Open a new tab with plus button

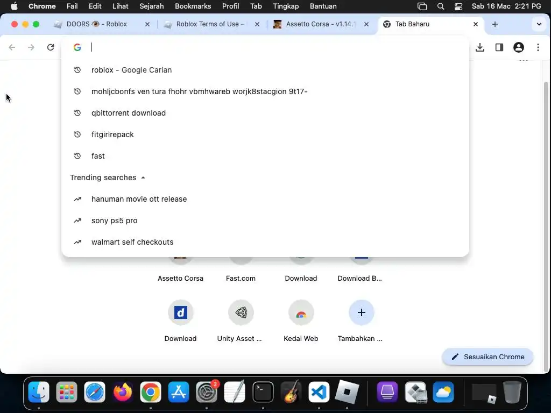[495, 24]
